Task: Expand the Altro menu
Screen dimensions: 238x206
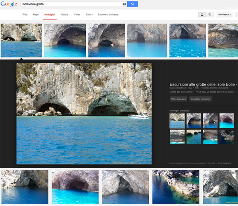Action: [89, 15]
